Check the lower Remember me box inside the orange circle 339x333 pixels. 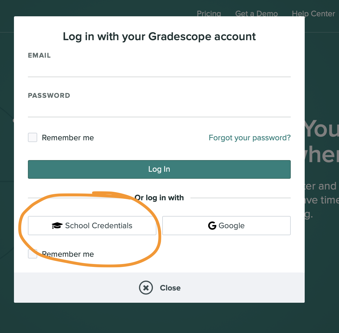tap(32, 254)
